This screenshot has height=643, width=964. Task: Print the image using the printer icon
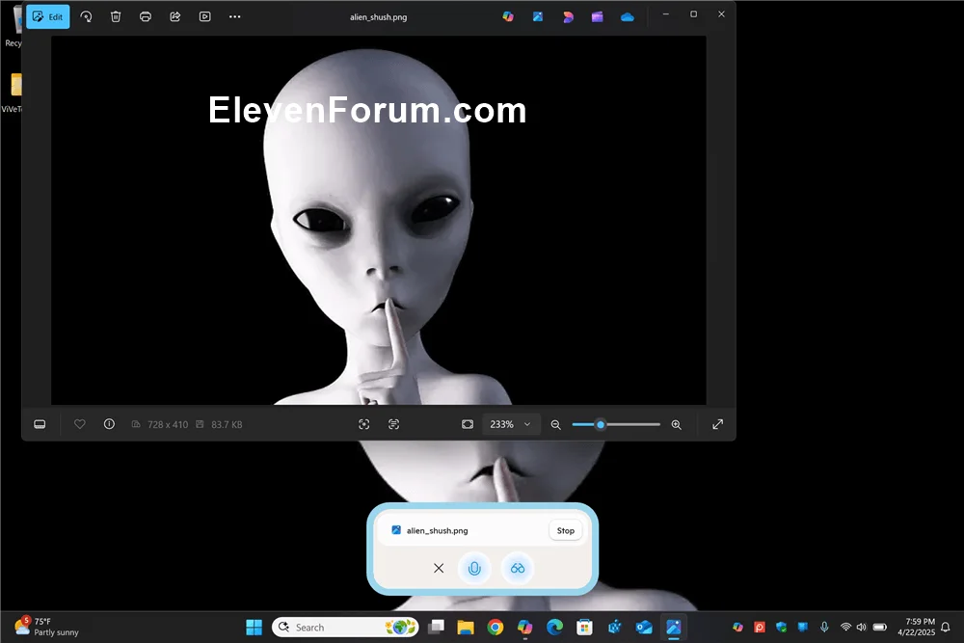146,16
